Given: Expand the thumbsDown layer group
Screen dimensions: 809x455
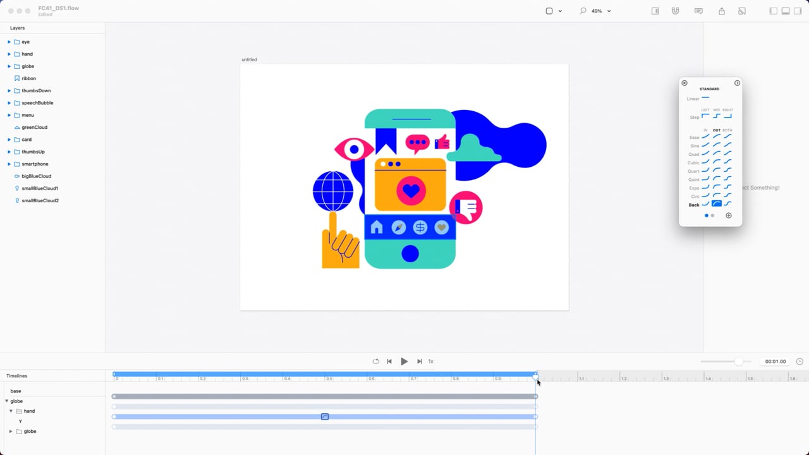Looking at the screenshot, I should (x=9, y=90).
